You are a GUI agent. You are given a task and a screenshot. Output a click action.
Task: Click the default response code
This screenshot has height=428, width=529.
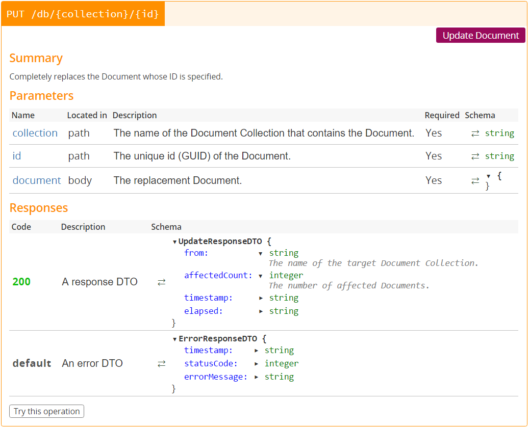click(x=32, y=363)
